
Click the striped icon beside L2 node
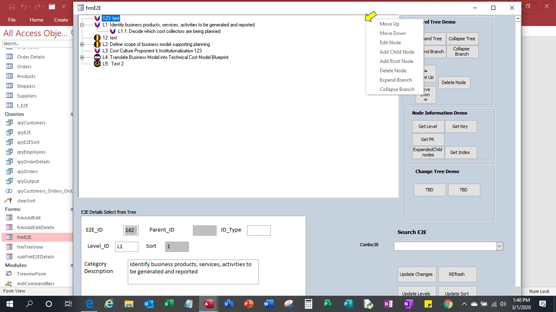[97, 44]
